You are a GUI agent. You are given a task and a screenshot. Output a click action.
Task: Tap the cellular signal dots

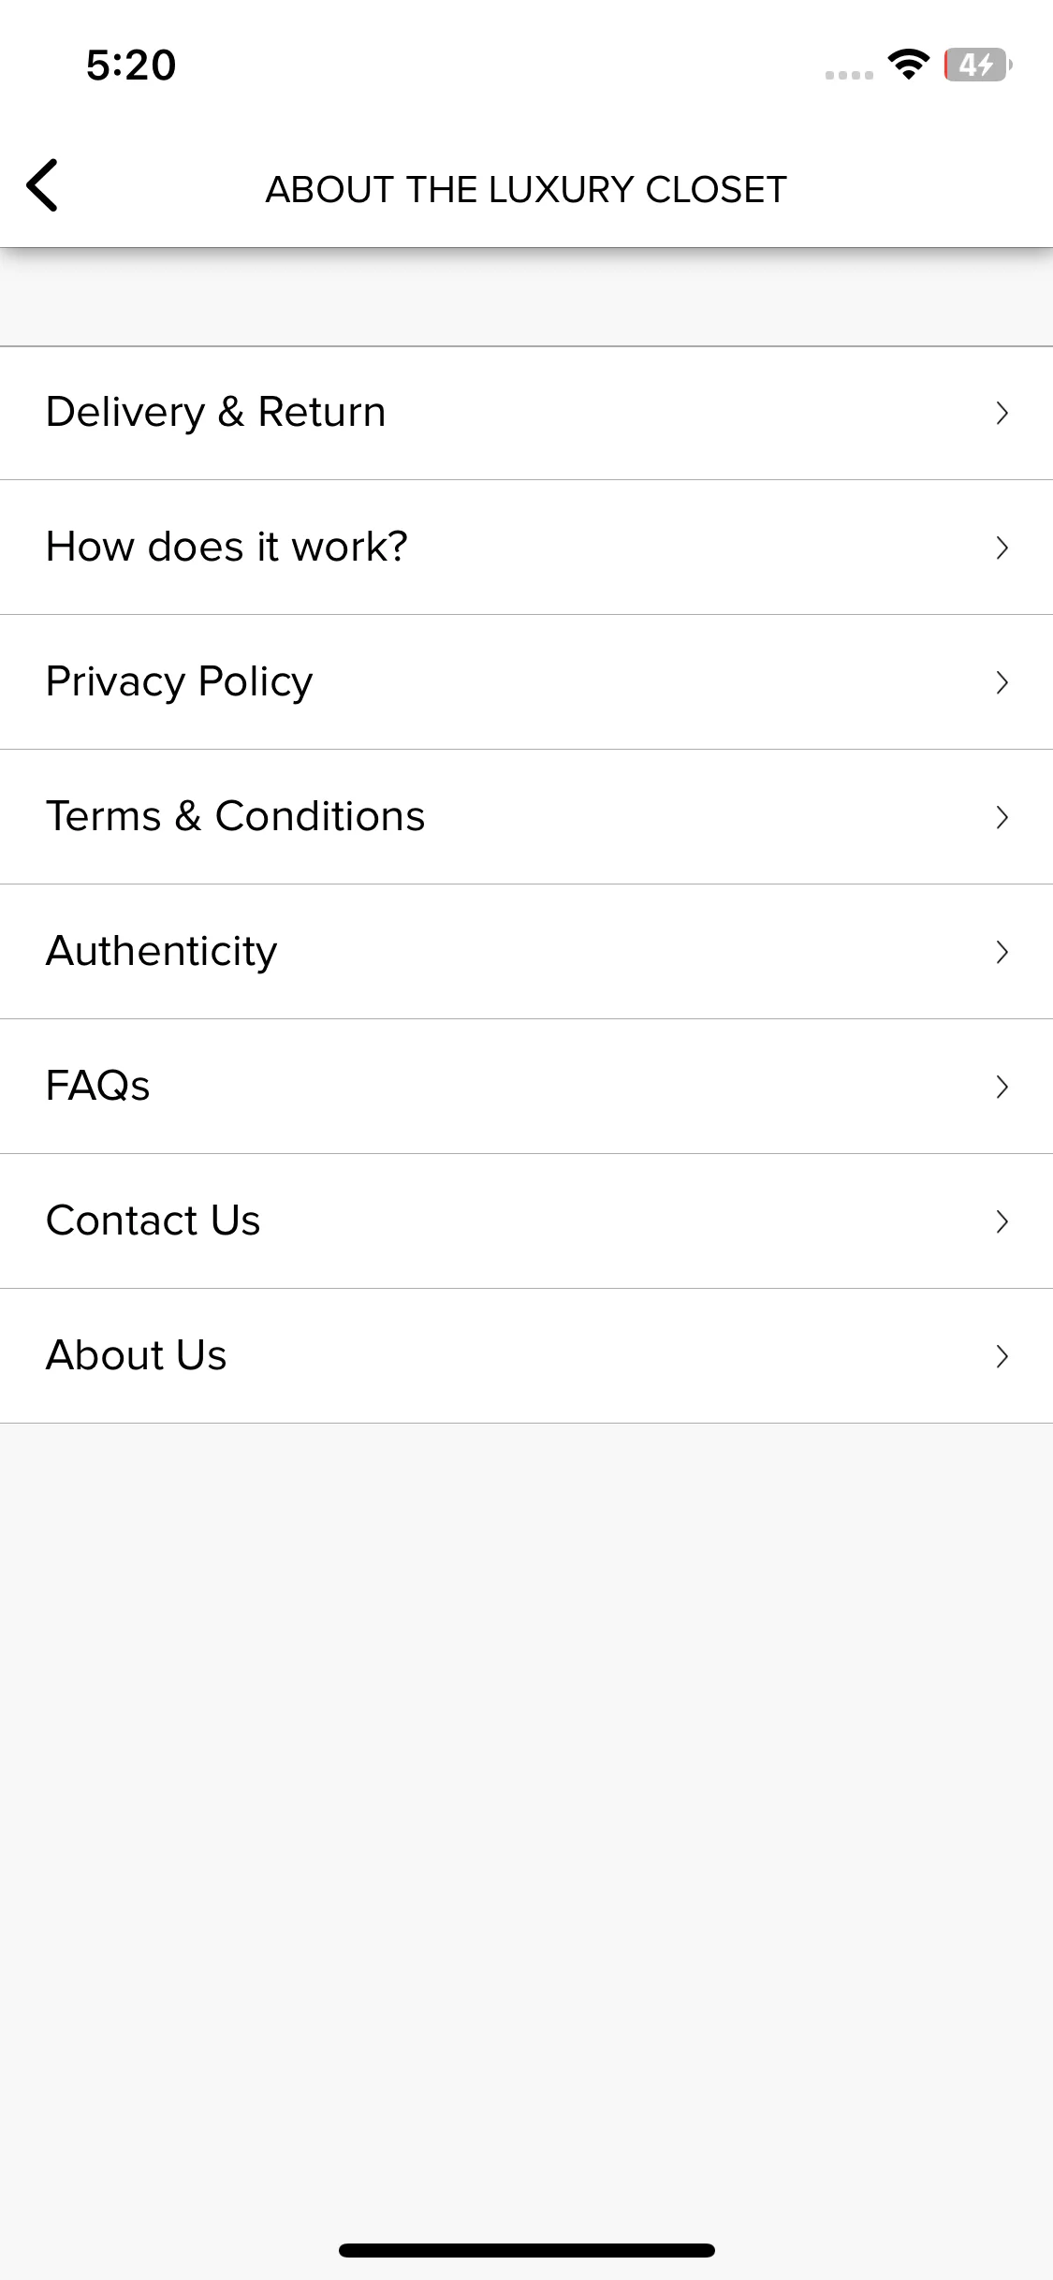(x=849, y=75)
